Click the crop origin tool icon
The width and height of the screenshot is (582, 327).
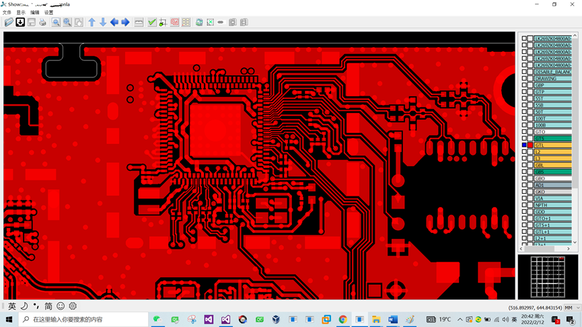pyautogui.click(x=163, y=22)
